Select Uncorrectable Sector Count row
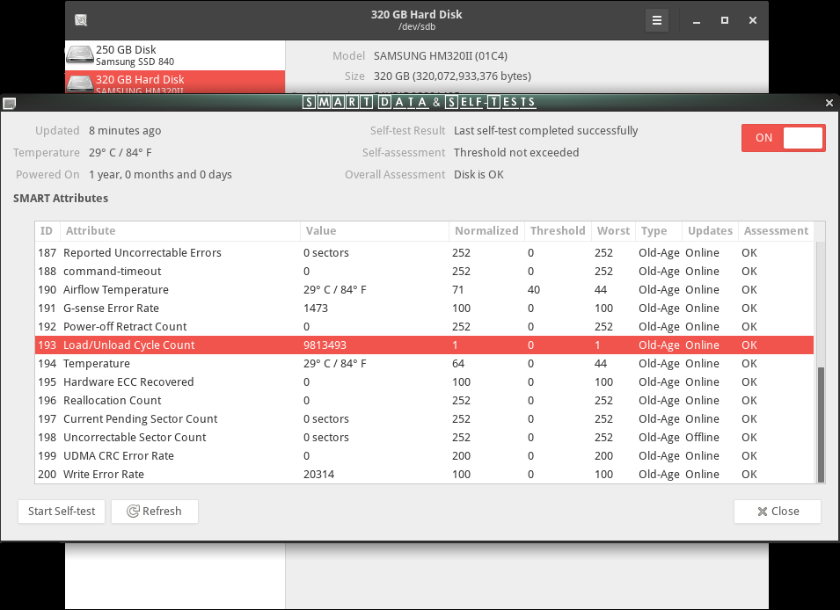The image size is (840, 610). (x=424, y=438)
